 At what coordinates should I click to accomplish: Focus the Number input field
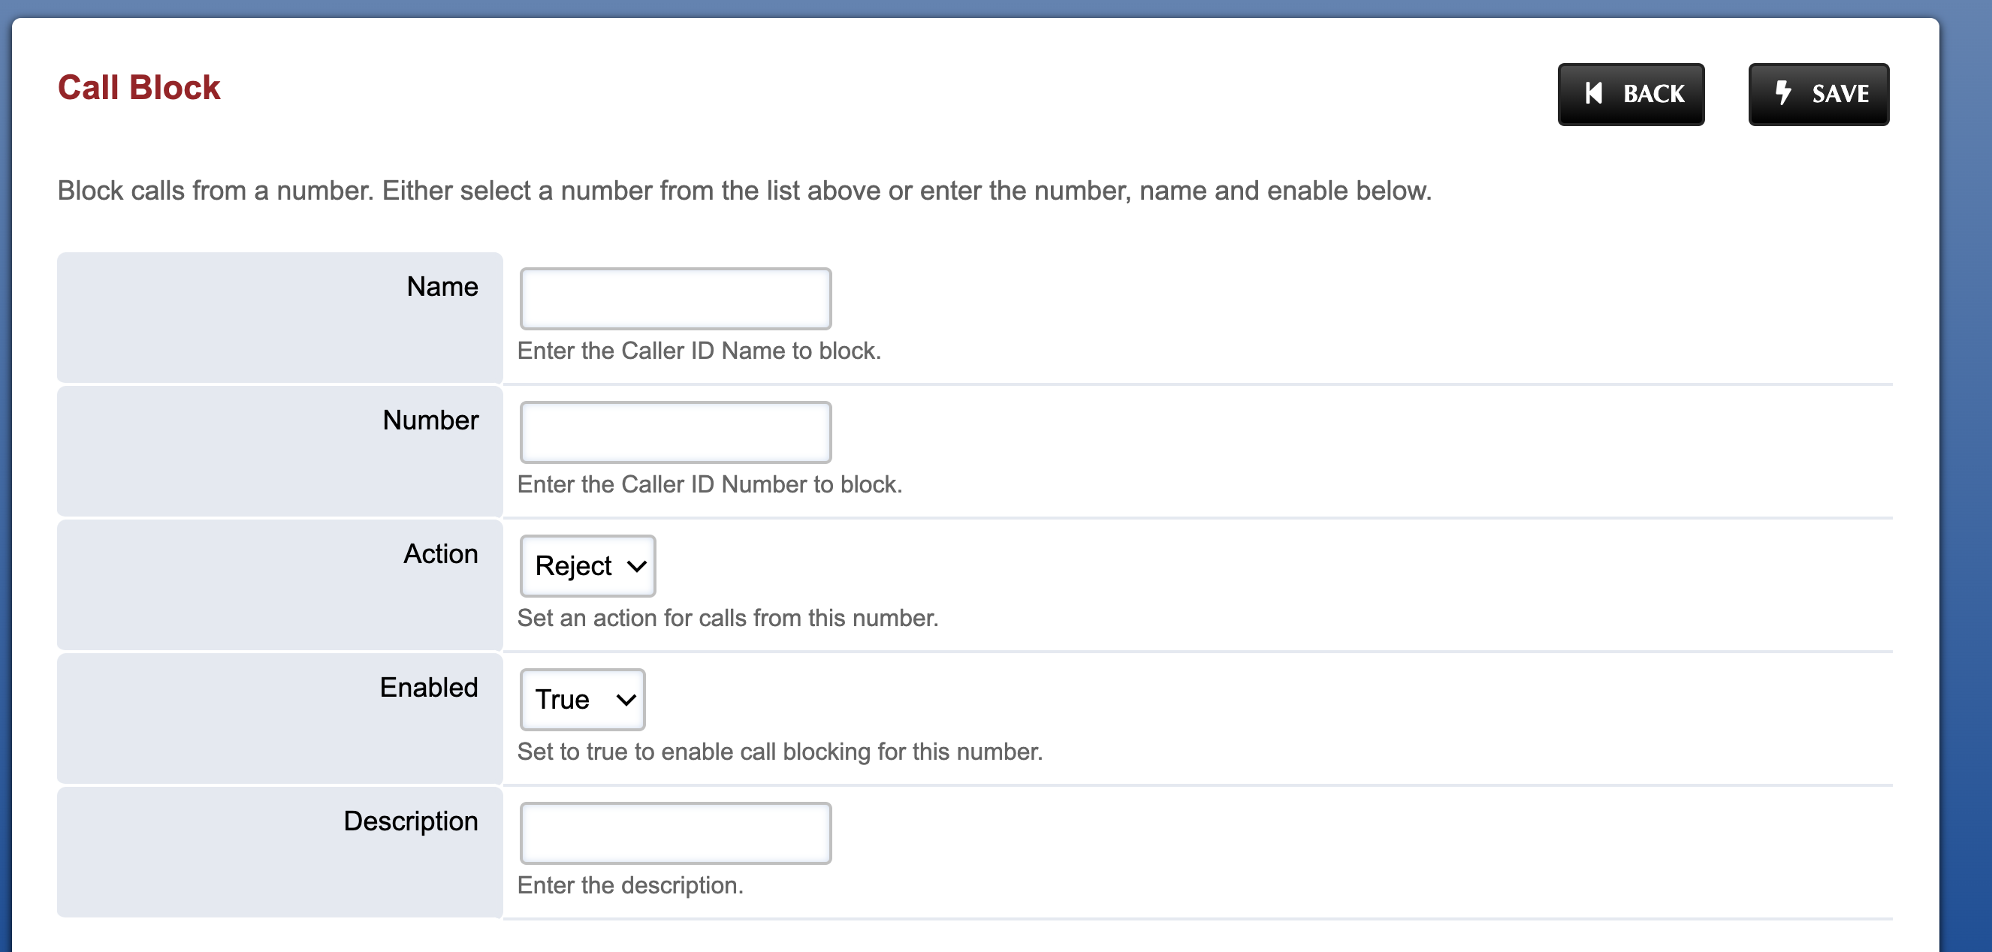coord(676,432)
